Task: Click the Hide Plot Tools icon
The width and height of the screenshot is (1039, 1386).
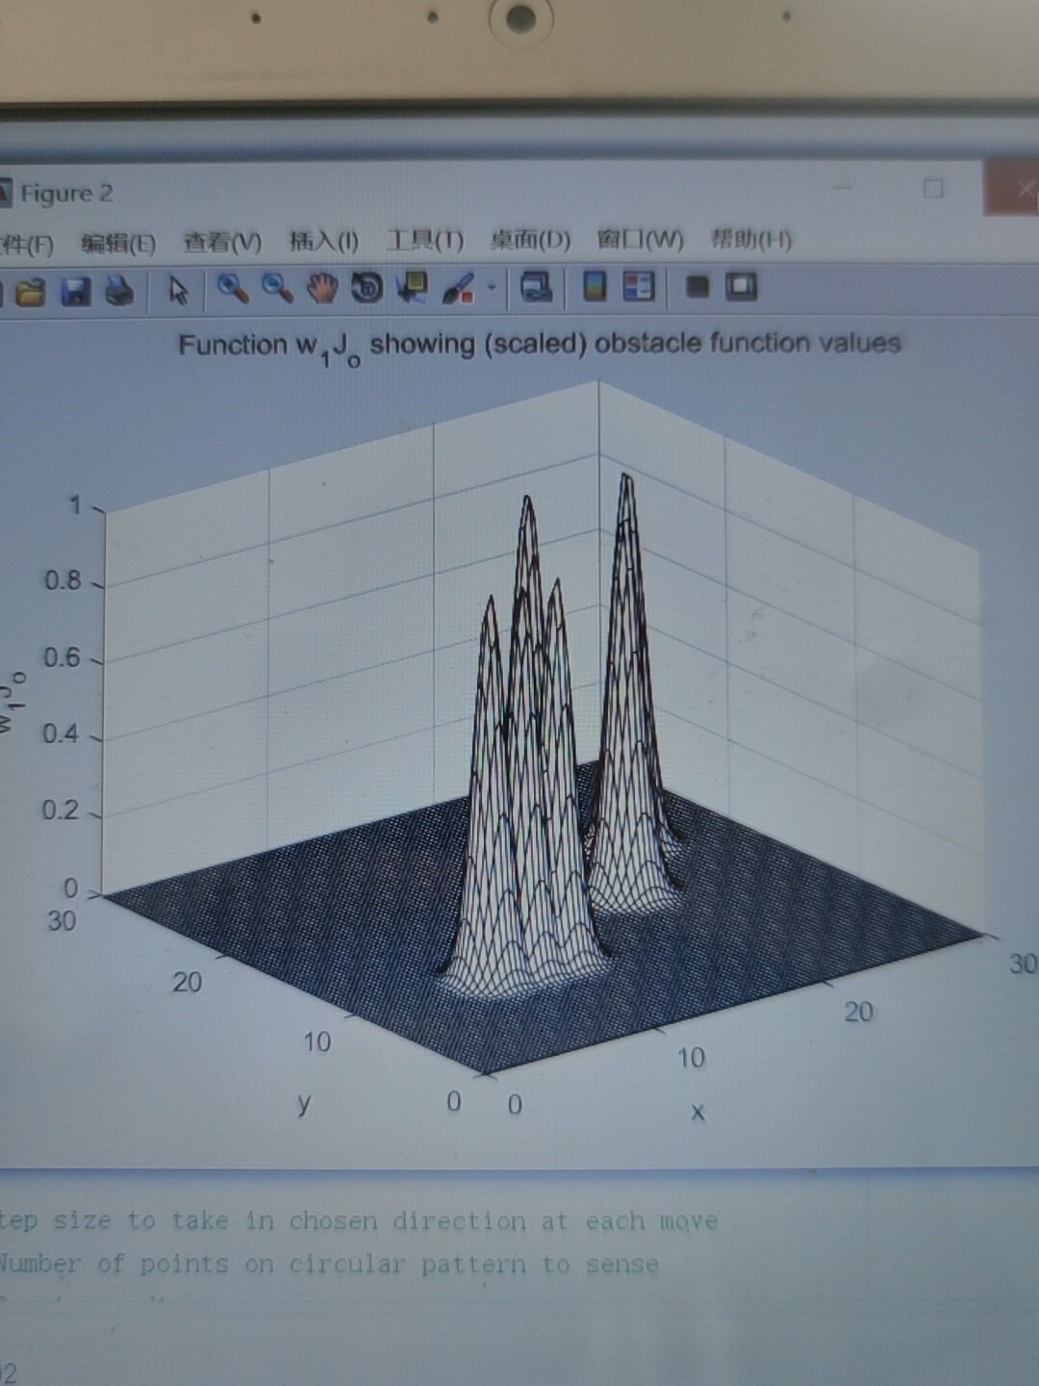Action: coord(697,286)
